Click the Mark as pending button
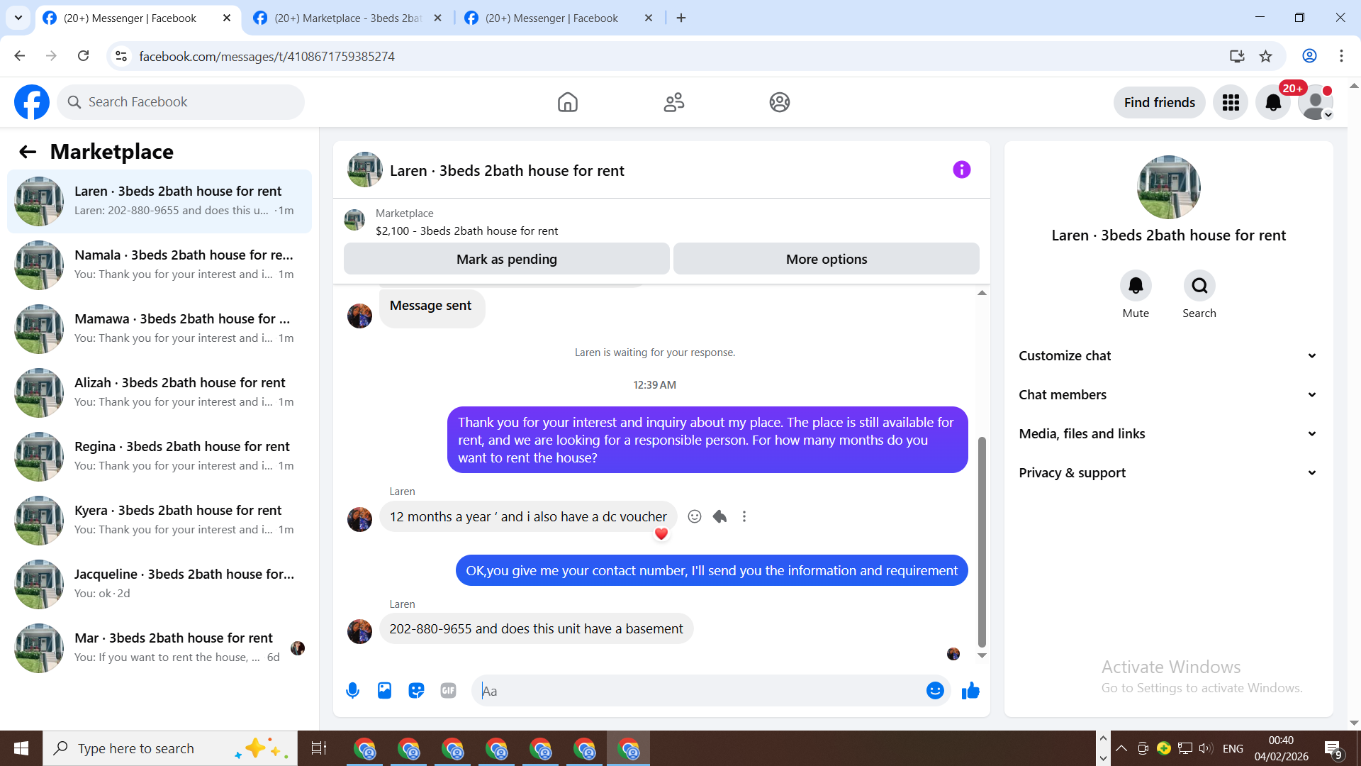This screenshot has width=1361, height=766. (506, 259)
